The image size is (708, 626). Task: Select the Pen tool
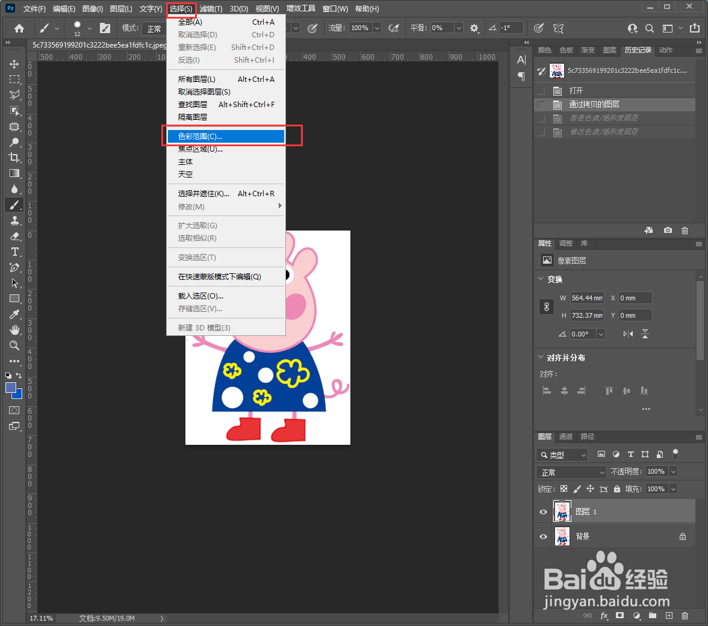[14, 268]
